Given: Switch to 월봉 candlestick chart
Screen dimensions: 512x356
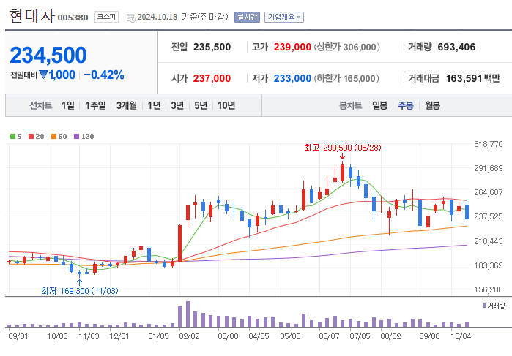Looking at the screenshot, I should (432, 105).
